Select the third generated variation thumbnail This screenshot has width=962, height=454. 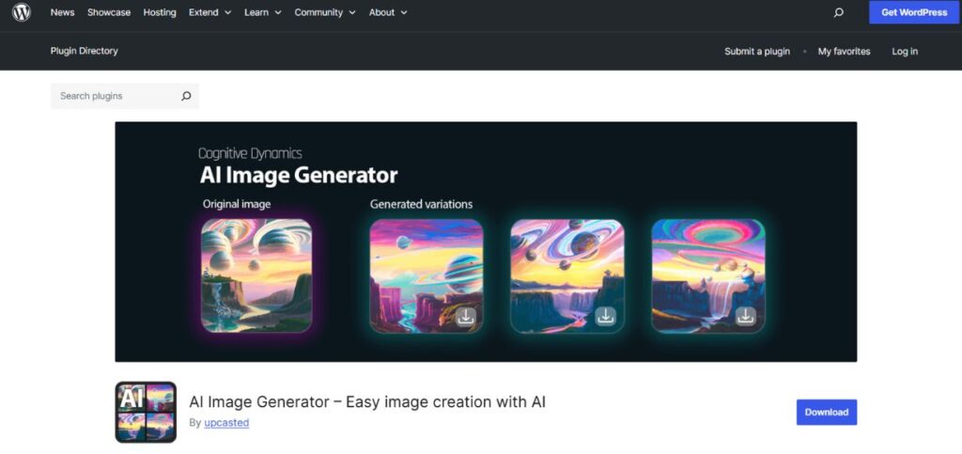pos(708,276)
